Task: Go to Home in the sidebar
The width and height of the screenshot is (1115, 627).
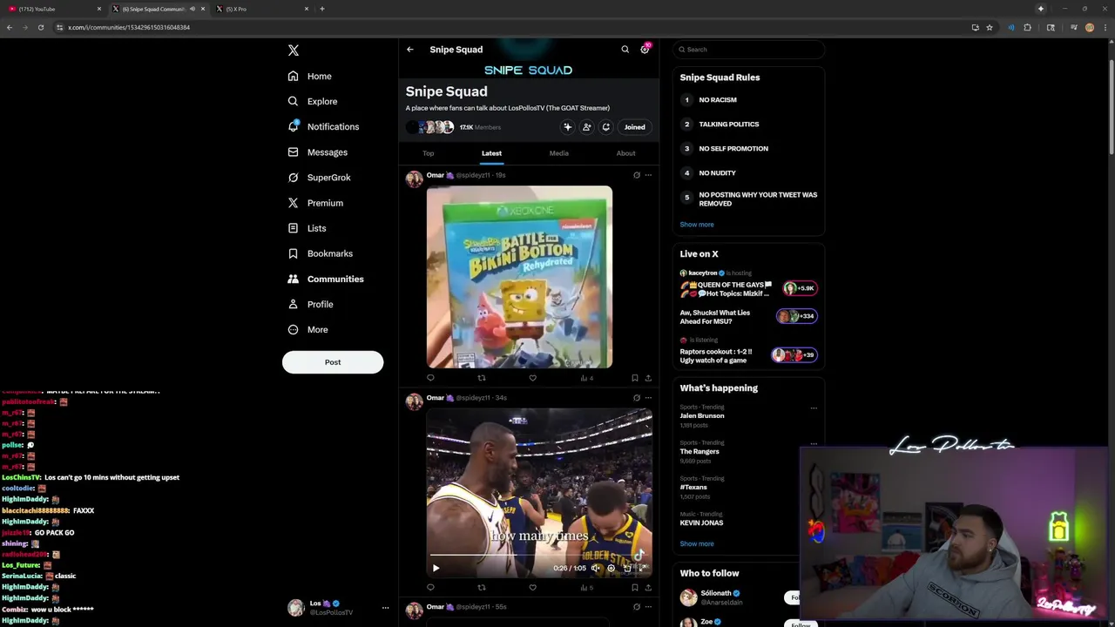Action: point(310,77)
